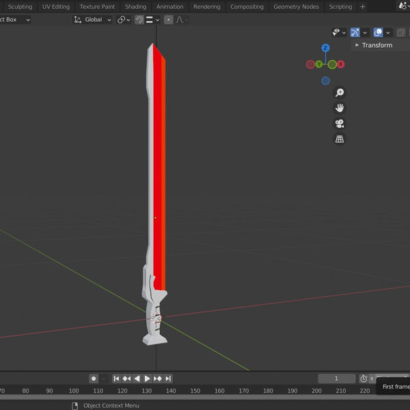
Task: Switch to the Geometry Nodes workspace tab
Action: pos(297,7)
